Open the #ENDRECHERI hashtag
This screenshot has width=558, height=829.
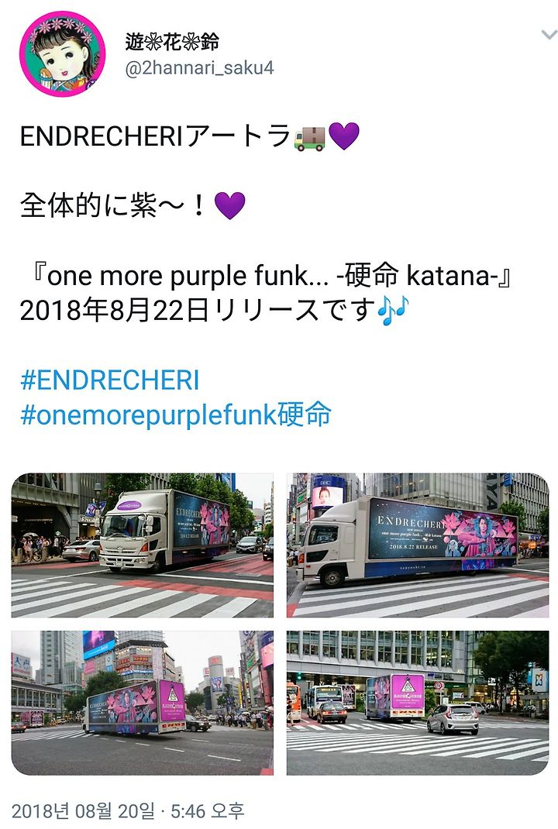(x=109, y=380)
